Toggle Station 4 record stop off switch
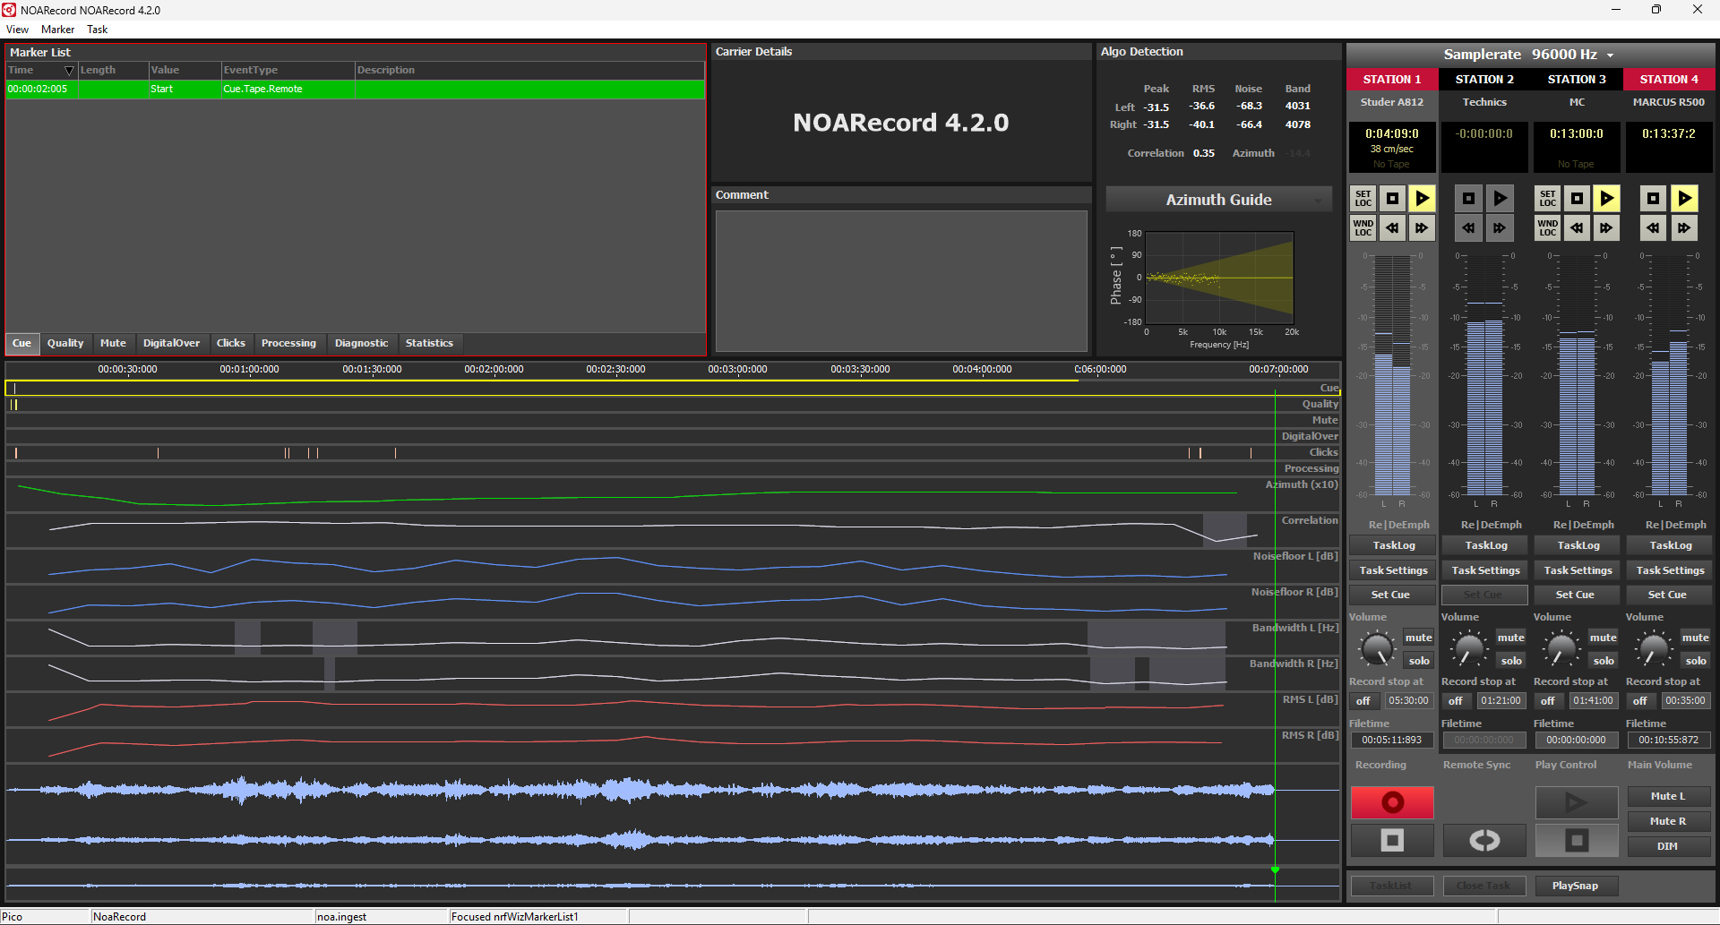1720x925 pixels. click(x=1639, y=701)
